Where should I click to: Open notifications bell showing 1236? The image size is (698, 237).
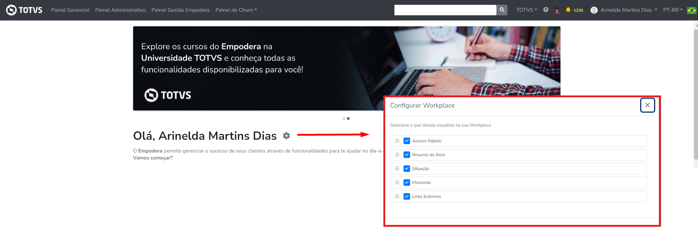574,10
